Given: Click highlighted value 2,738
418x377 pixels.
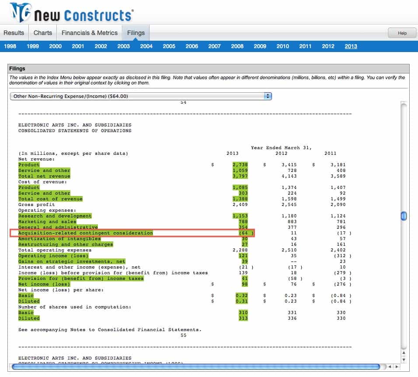Looking at the screenshot, I should tap(240, 165).
